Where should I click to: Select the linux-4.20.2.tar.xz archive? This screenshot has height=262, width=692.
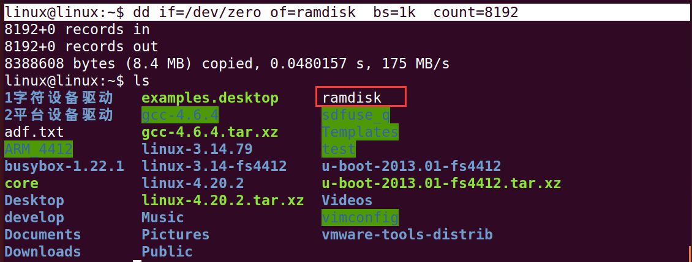click(223, 200)
